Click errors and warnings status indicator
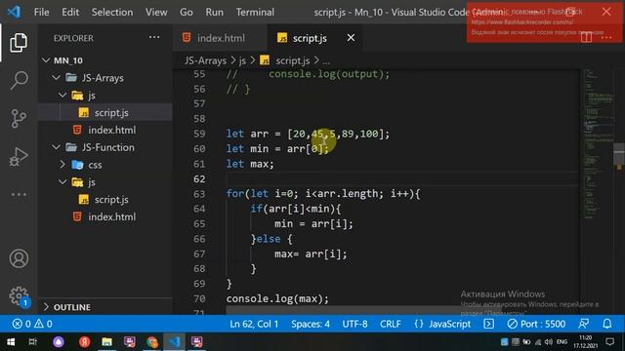 [32, 324]
